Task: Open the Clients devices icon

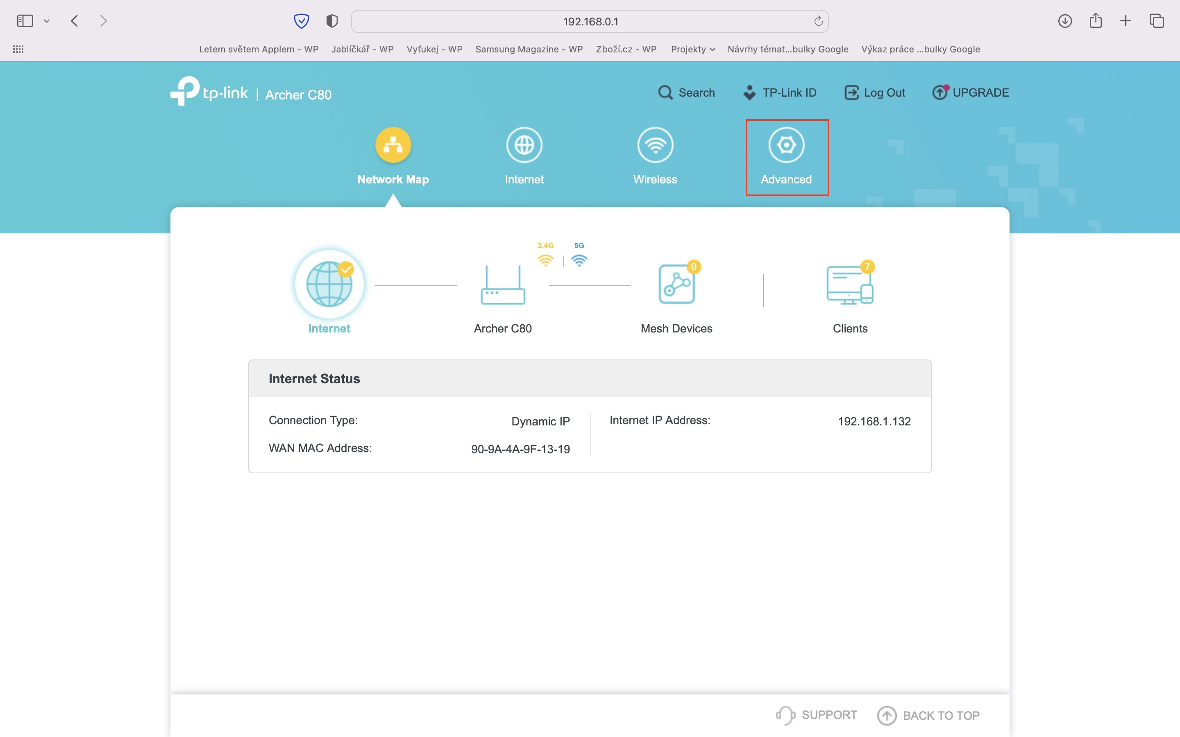Action: pyautogui.click(x=849, y=285)
